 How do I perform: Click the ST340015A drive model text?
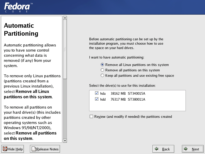[137, 93]
